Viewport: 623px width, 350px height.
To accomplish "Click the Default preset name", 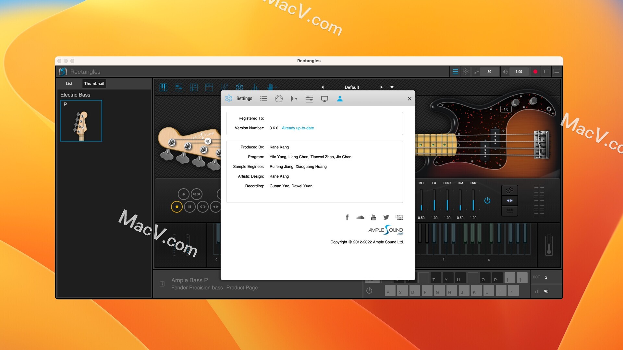I will pos(352,87).
